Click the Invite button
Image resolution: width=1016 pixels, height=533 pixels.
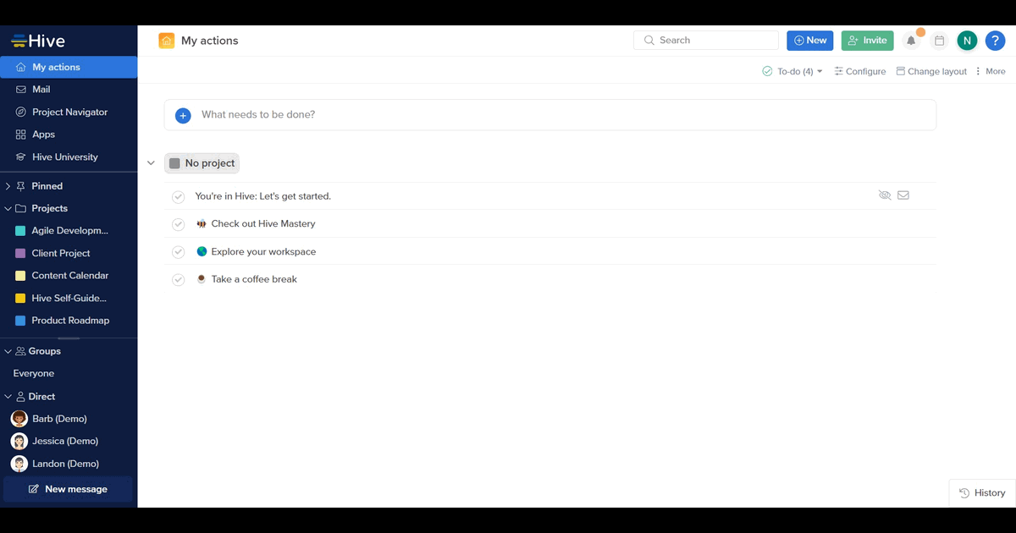(x=867, y=40)
